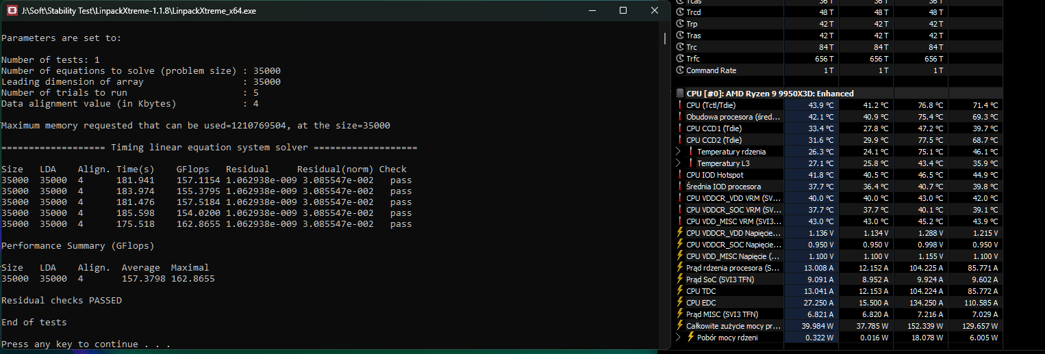Expand the Pobór mocy rdzeni group
Screen dimensions: 1045x354
coord(679,338)
